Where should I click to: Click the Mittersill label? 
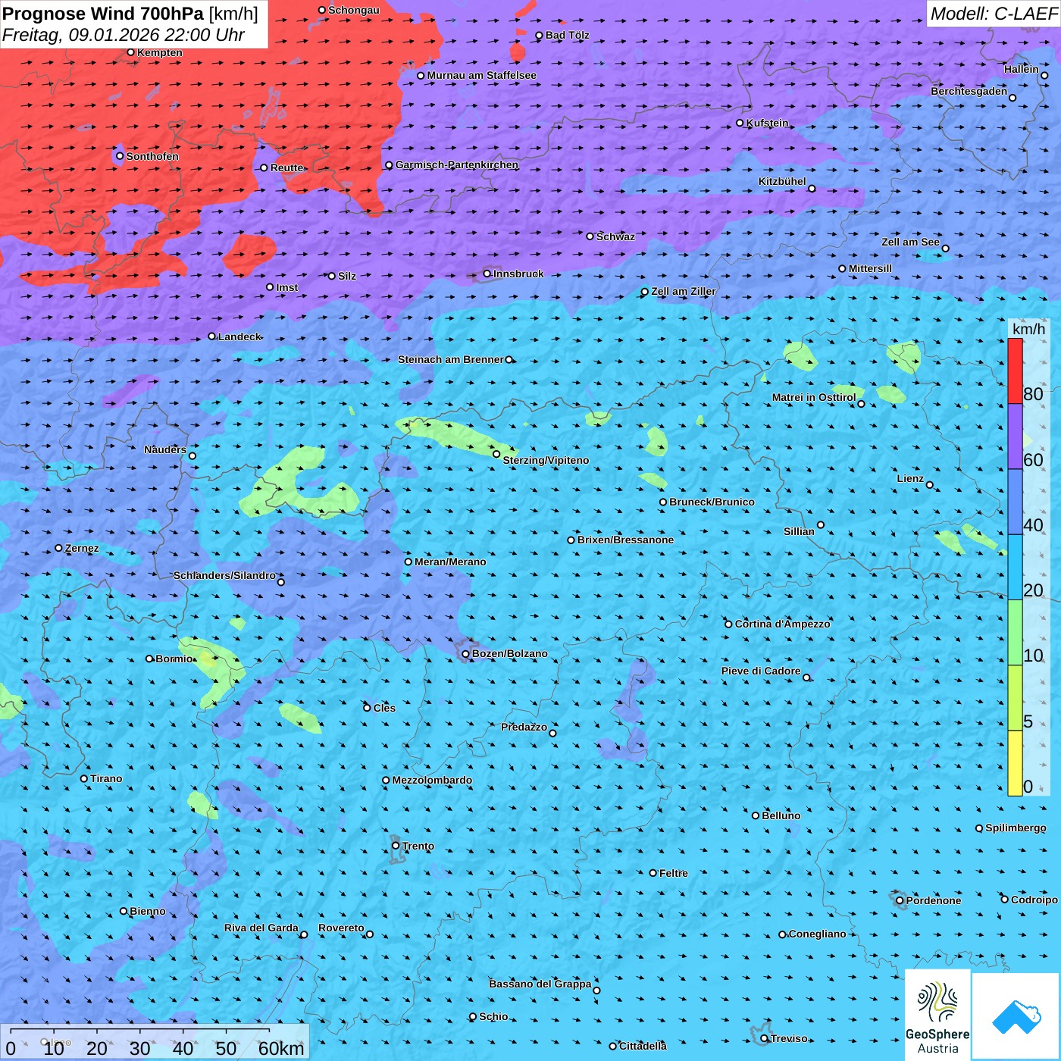click(871, 268)
